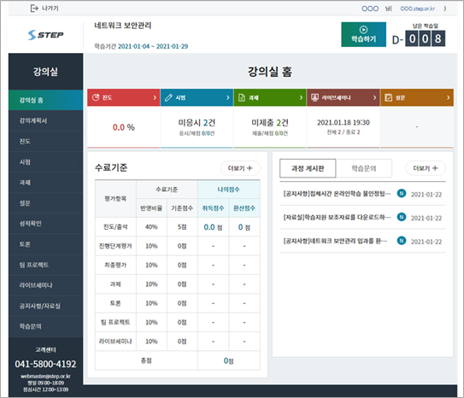Expand the 라이브세미나 card chevron arrow
The width and height of the screenshot is (464, 398).
point(374,97)
